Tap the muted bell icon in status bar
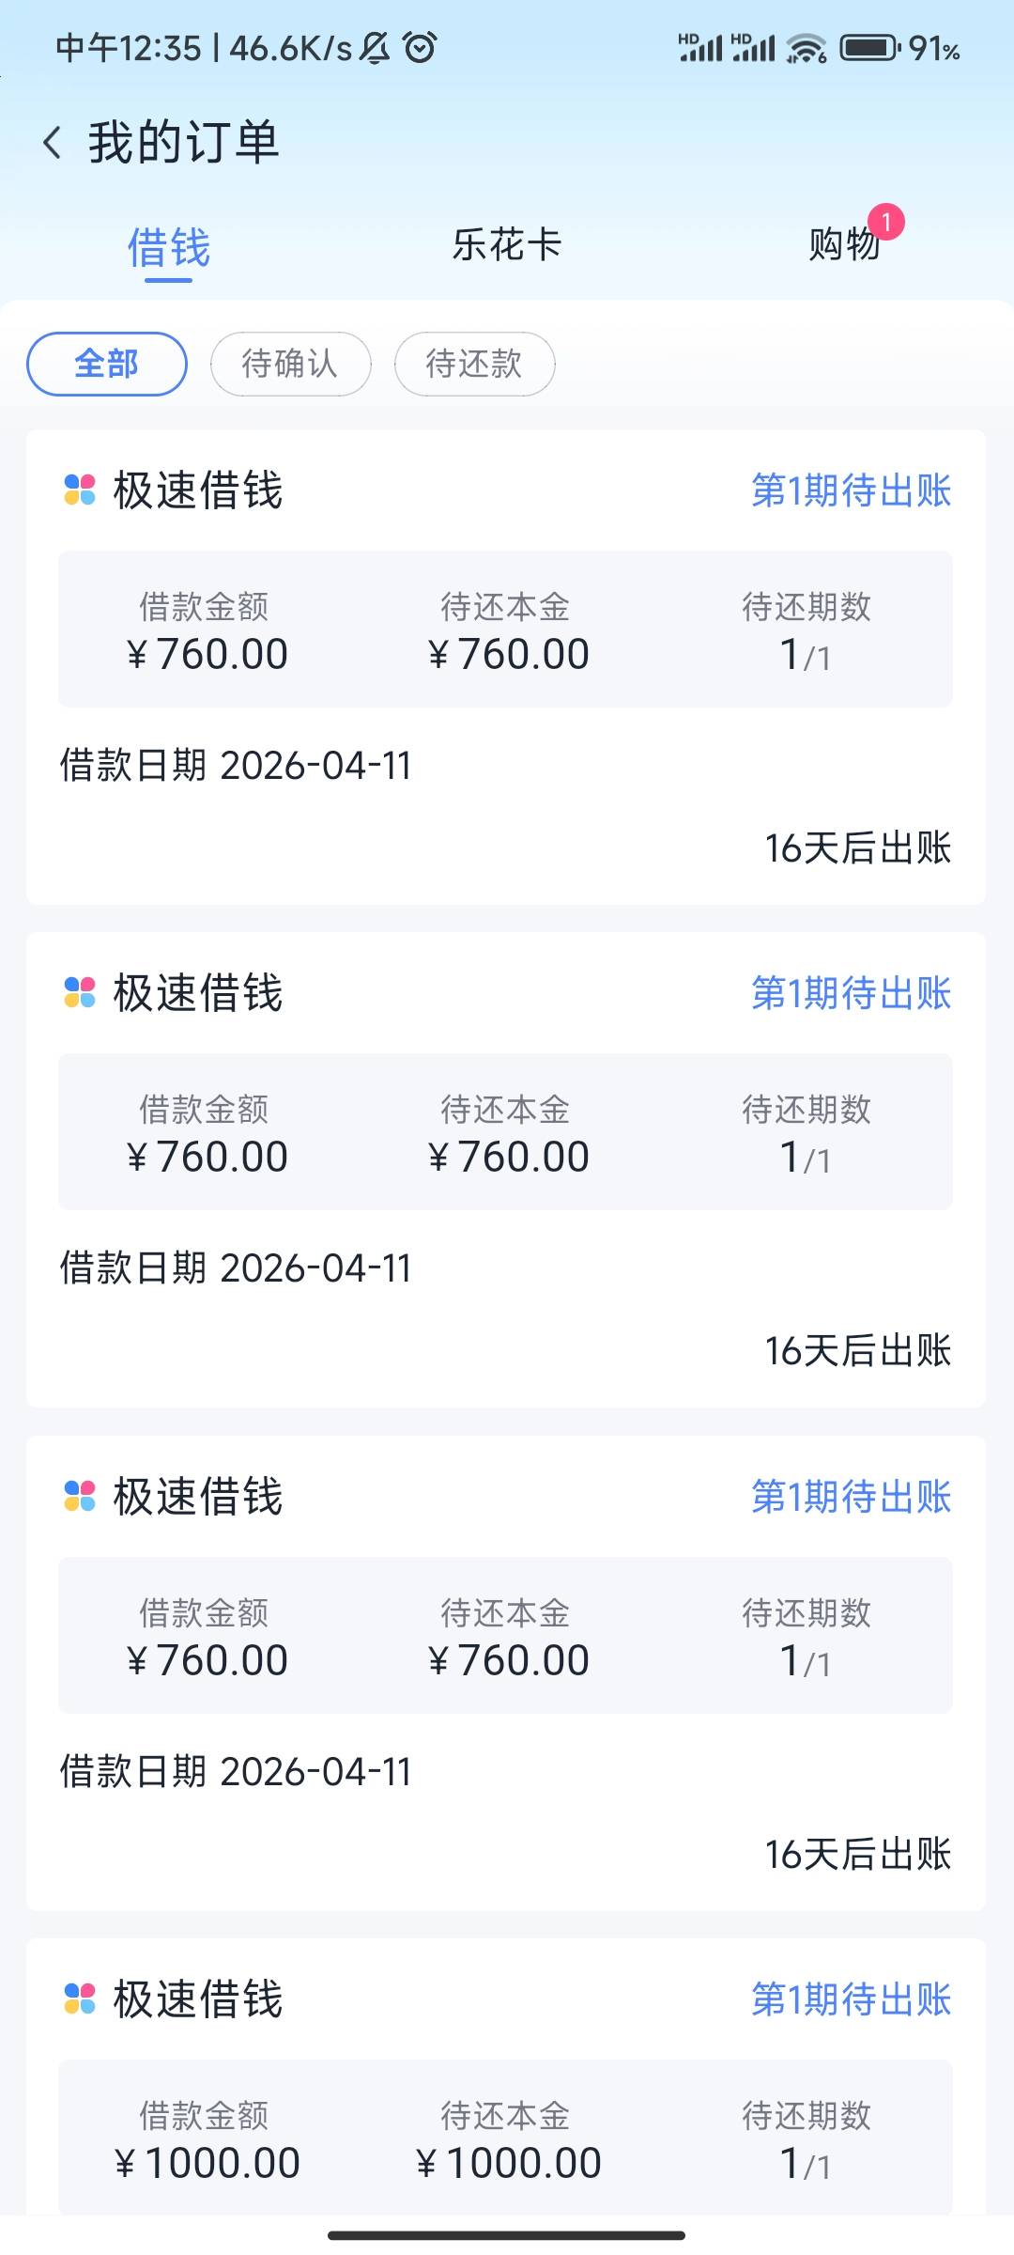The width and height of the screenshot is (1014, 2255). tap(376, 47)
